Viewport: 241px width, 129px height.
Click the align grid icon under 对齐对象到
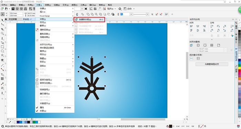[212, 45]
